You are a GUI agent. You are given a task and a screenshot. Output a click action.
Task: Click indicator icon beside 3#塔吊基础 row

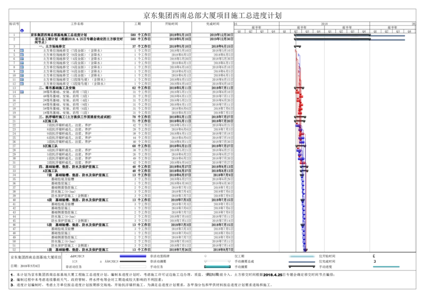click(21, 92)
